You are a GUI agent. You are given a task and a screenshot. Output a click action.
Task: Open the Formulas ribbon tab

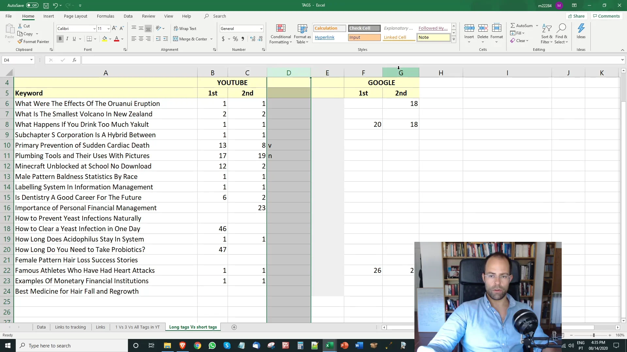tap(105, 16)
